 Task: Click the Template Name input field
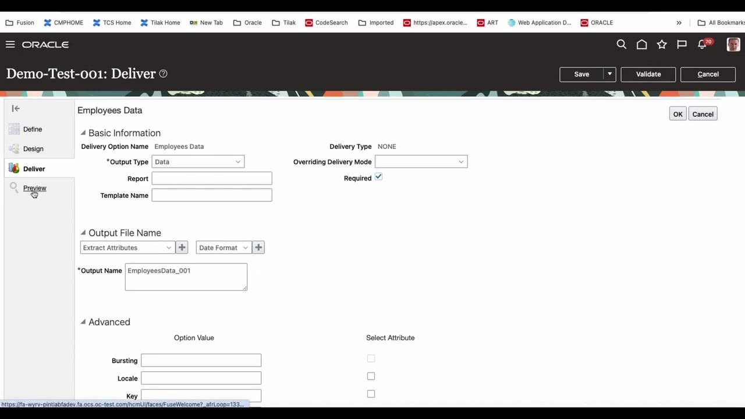click(212, 196)
